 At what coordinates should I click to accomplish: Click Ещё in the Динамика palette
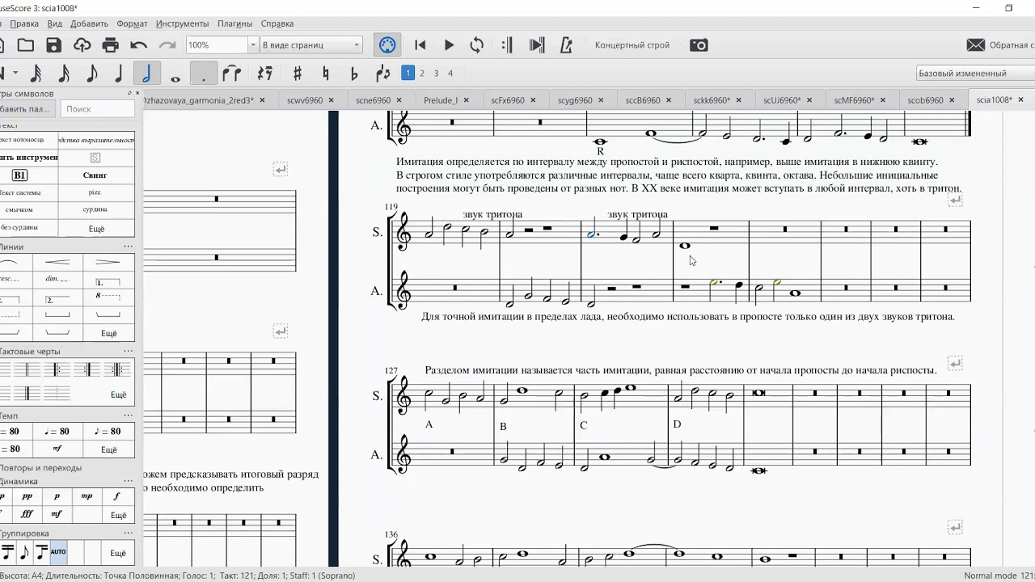118,515
